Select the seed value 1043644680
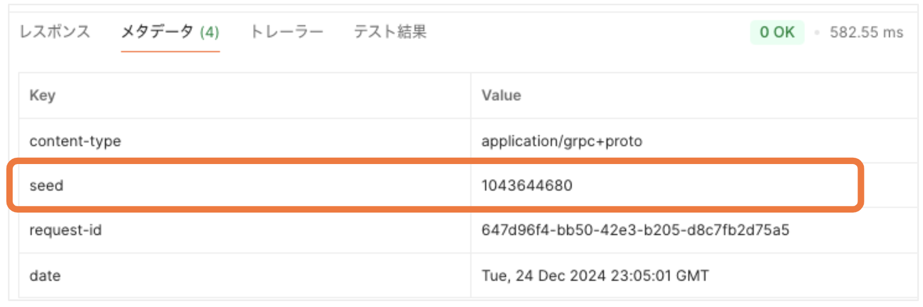This screenshot has width=923, height=307. coord(527,186)
